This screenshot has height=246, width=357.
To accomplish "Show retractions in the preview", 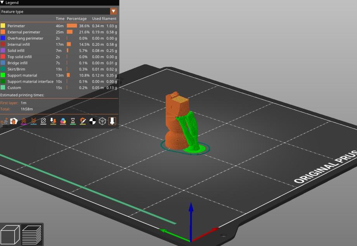I will pos(24,121).
